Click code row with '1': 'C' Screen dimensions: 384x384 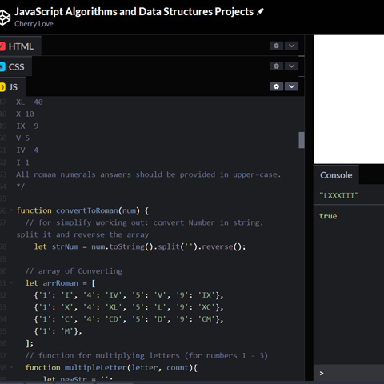pyautogui.click(x=129, y=319)
